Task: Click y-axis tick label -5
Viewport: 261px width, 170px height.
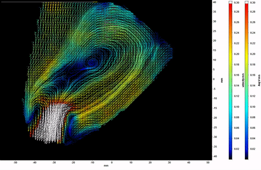Action: click(x=214, y=89)
